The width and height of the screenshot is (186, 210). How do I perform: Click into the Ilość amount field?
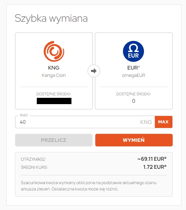coord(85,122)
